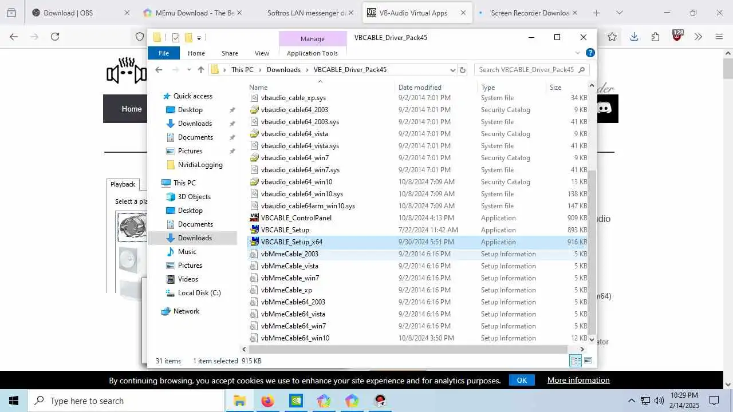
Task: Show hidden system tray icons
Action: 632,401
